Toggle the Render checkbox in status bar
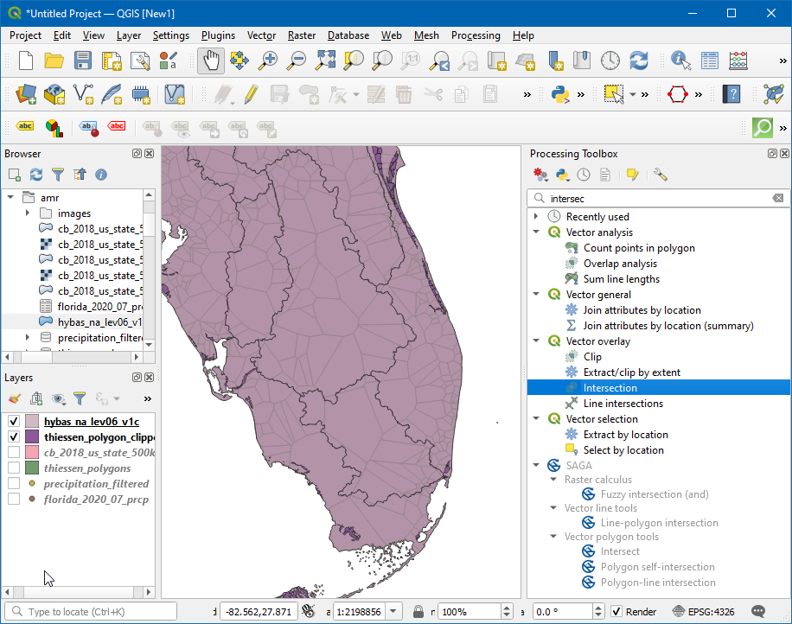The image size is (792, 624). [x=616, y=611]
